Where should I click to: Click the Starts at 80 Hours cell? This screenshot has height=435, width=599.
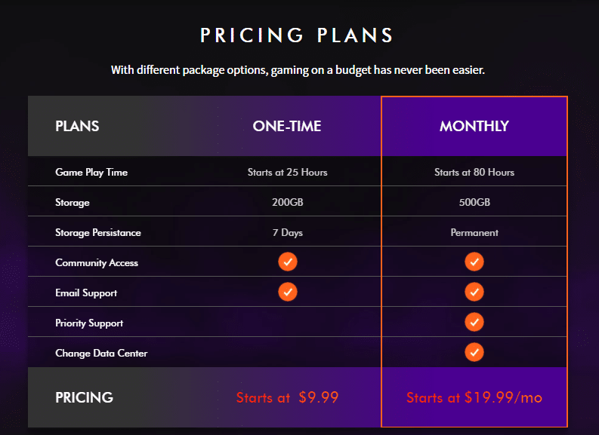pos(474,173)
